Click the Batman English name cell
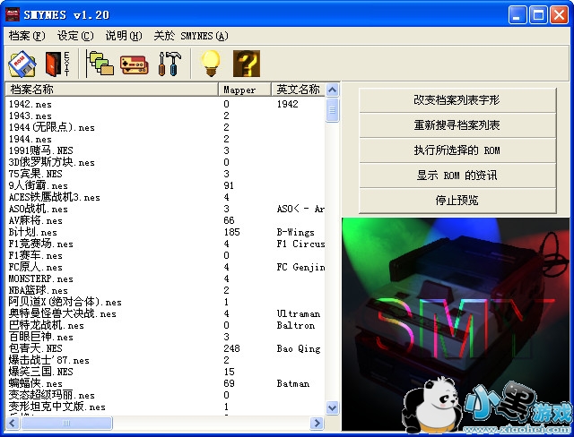This screenshot has width=574, height=437. pyautogui.click(x=293, y=383)
